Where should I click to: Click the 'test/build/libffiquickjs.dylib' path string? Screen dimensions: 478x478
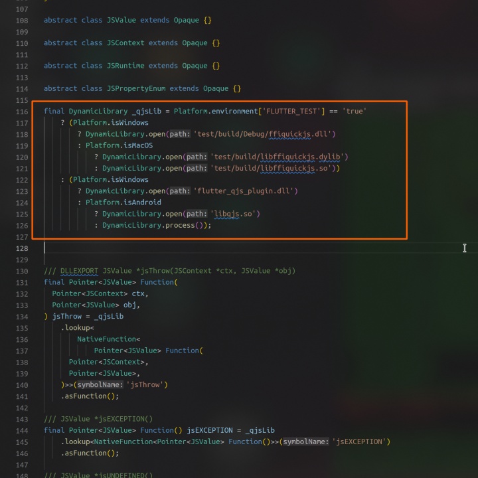277,157
